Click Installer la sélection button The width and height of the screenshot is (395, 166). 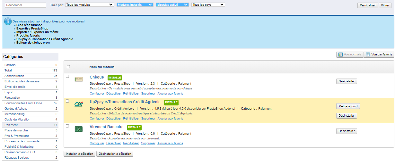(x=79, y=154)
